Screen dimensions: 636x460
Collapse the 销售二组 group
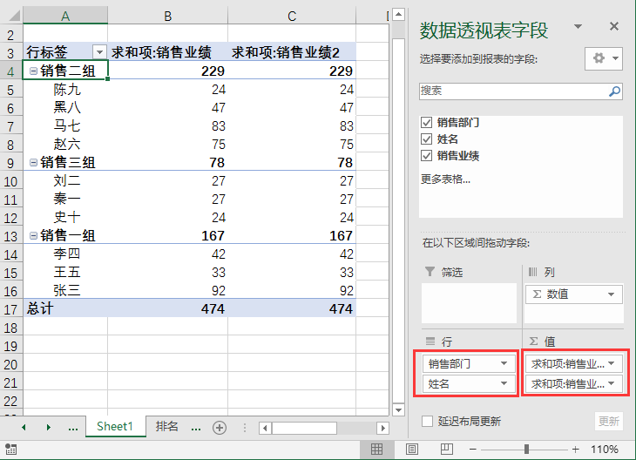click(33, 71)
